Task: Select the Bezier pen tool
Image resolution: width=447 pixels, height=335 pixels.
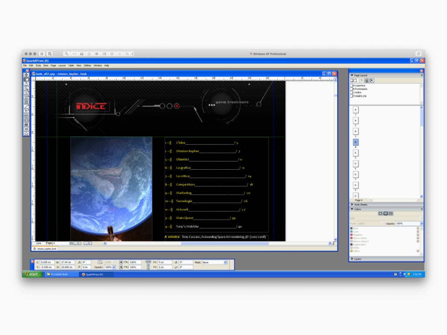Action: click(26, 111)
